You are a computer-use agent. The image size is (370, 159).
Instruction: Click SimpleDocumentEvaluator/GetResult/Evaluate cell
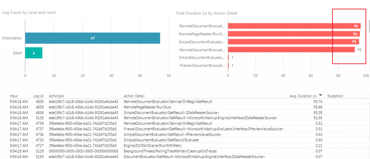point(161,140)
